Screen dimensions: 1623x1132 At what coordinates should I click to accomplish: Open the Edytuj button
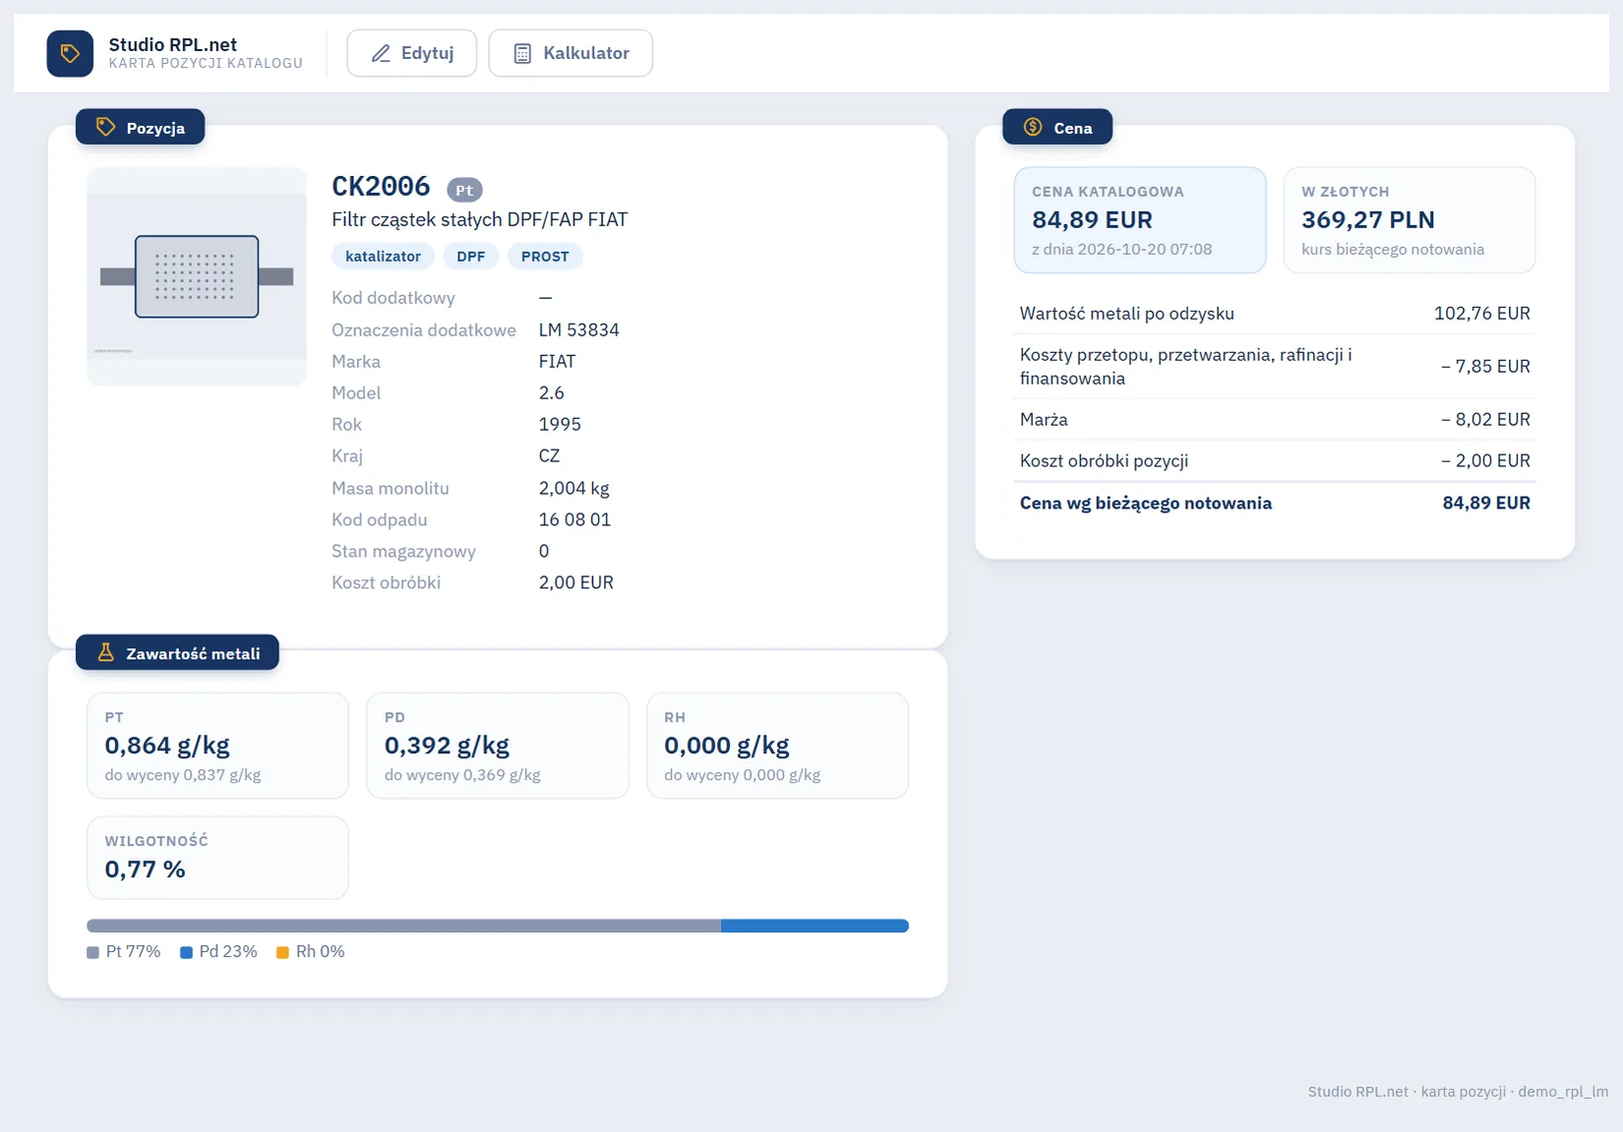[x=411, y=53]
